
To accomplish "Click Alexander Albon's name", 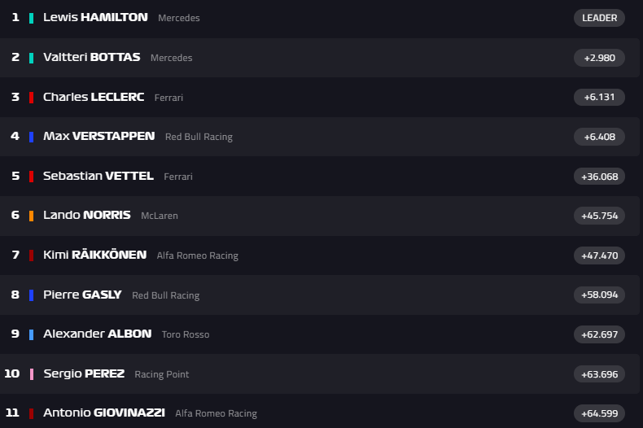I will 97,334.
